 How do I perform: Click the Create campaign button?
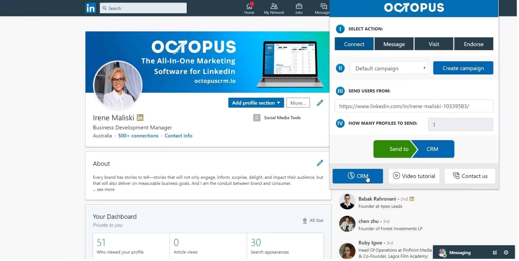463,68
